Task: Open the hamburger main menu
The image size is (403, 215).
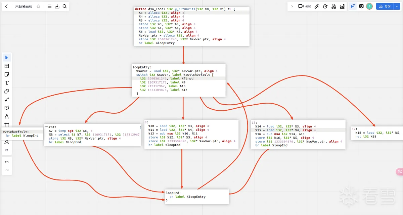Action: click(x=49, y=6)
